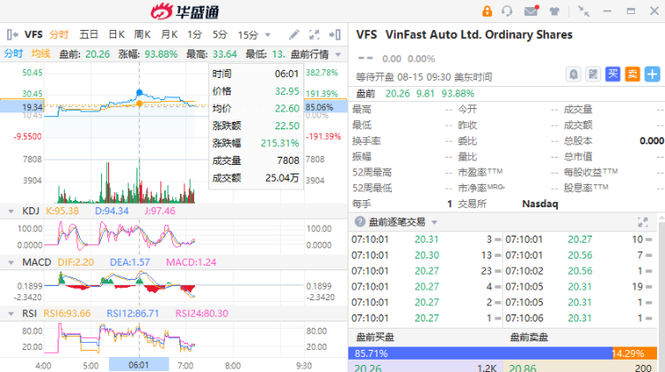
Task: Switch to 日K daily candlestick tab
Action: point(116,35)
